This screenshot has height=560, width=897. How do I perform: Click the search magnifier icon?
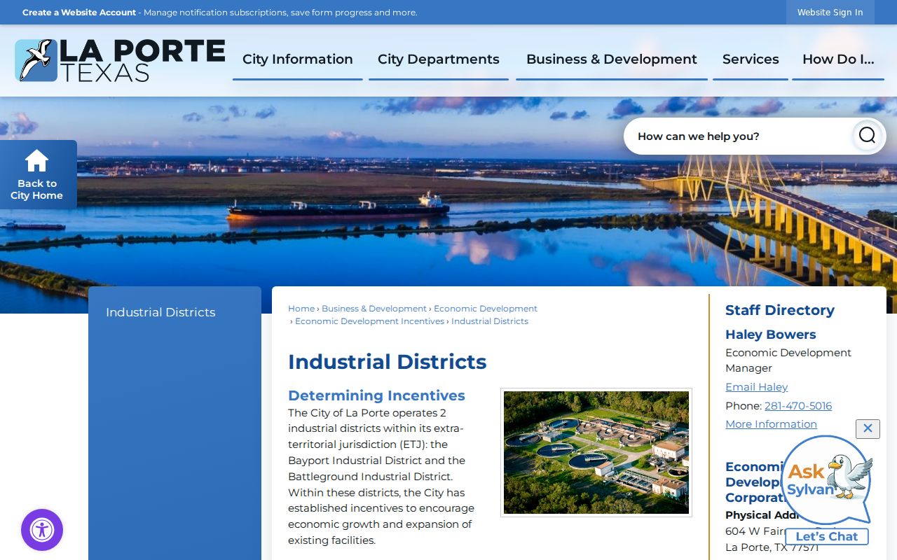867,135
